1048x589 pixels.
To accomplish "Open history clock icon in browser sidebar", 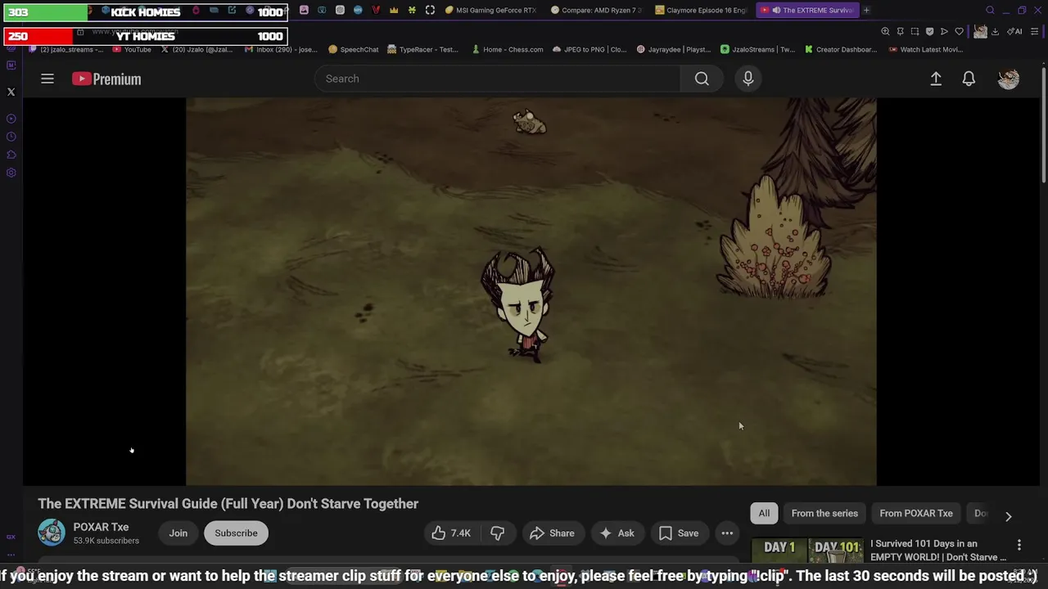I will 11,137.
